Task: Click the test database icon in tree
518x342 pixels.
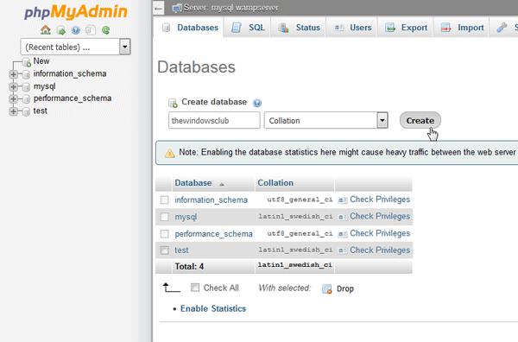Action: (x=26, y=111)
